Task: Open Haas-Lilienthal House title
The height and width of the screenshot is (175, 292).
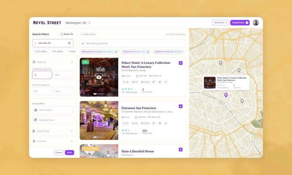Action: coord(138,151)
